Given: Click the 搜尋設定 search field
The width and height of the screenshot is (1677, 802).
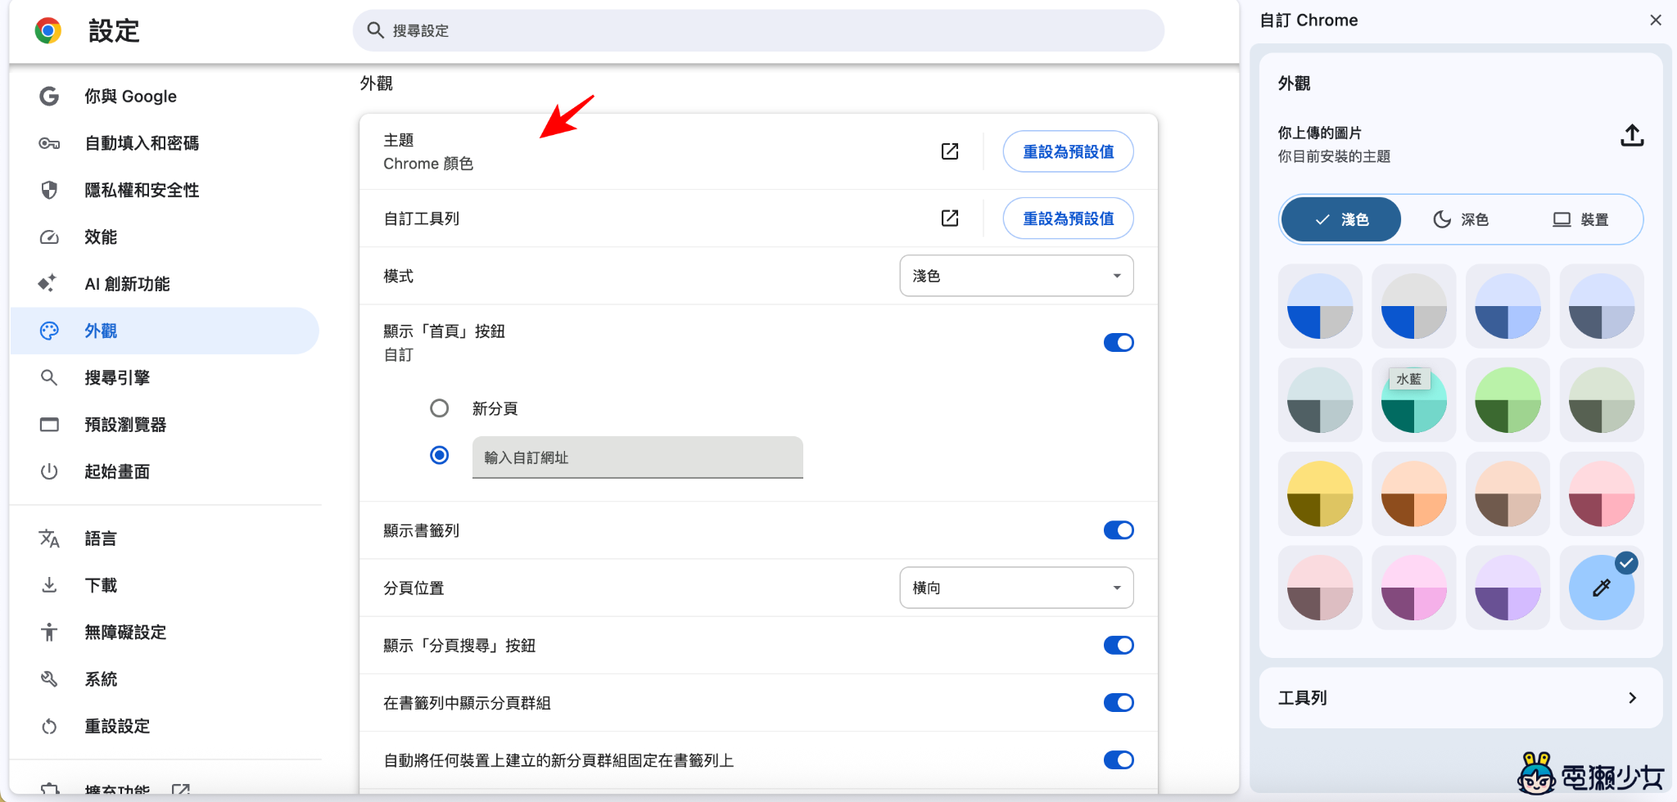Looking at the screenshot, I should pos(758,30).
